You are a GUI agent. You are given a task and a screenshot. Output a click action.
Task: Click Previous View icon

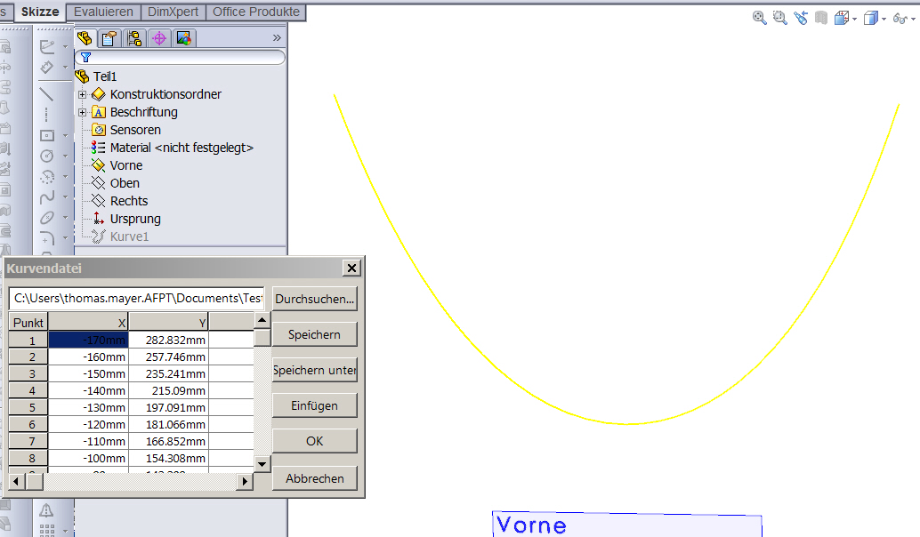click(800, 18)
